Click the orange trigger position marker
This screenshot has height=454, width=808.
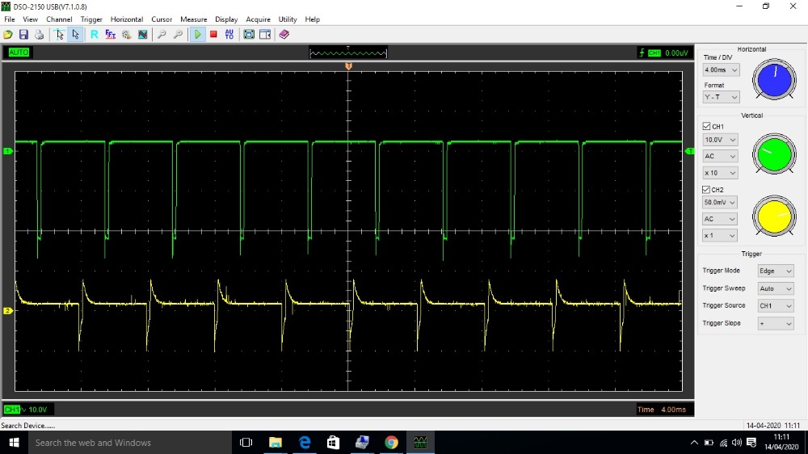click(348, 66)
